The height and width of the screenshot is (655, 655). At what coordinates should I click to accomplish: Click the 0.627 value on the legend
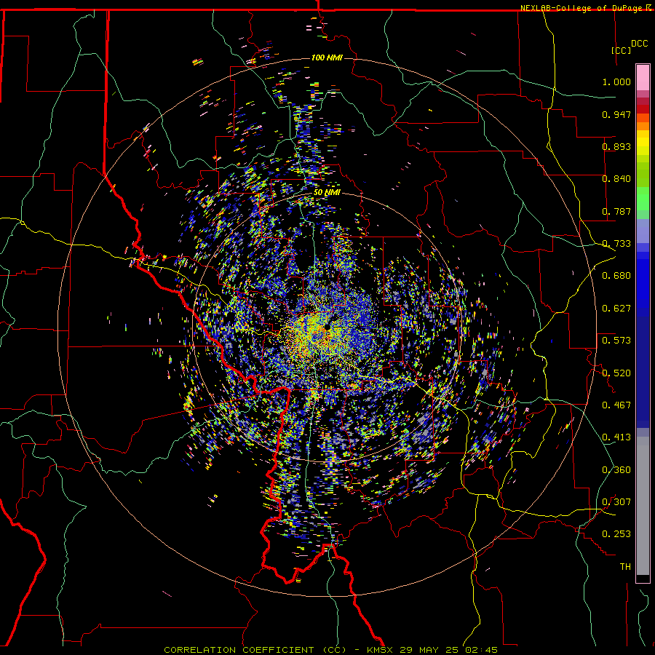tap(616, 309)
